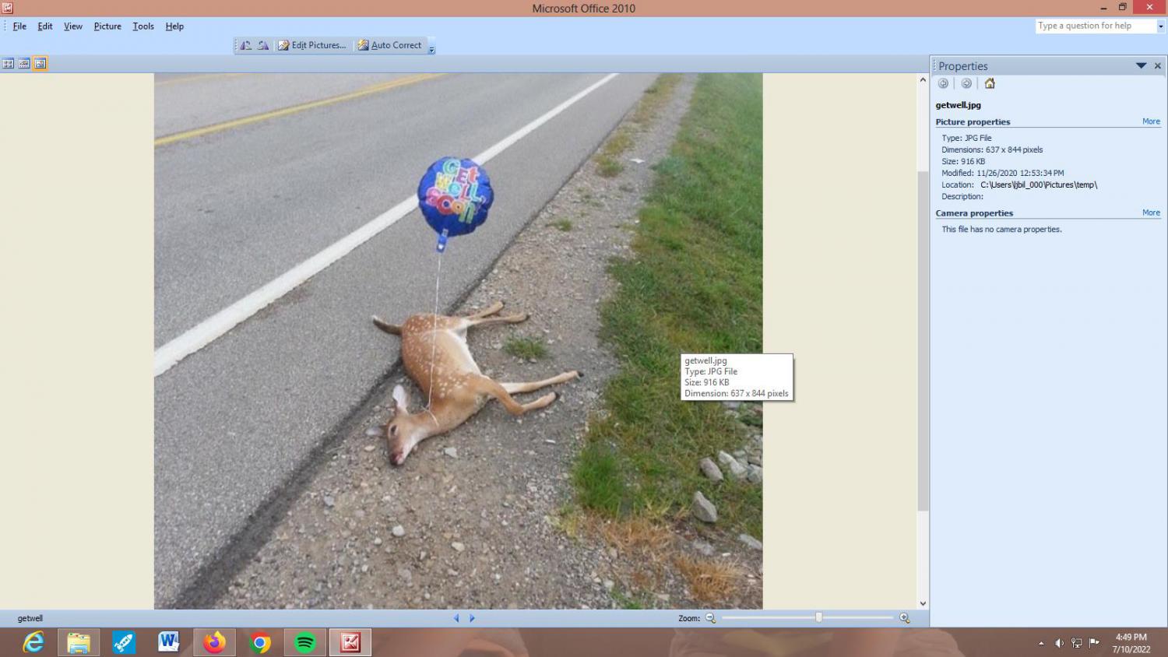
Task: Click the task pane Home icon
Action: pyautogui.click(x=990, y=83)
